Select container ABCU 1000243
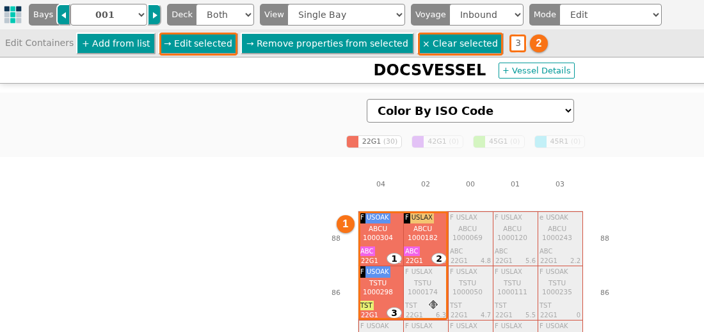704x332 pixels. pos(560,239)
